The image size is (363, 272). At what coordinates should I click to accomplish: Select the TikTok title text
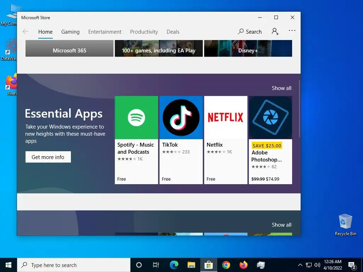170,145
